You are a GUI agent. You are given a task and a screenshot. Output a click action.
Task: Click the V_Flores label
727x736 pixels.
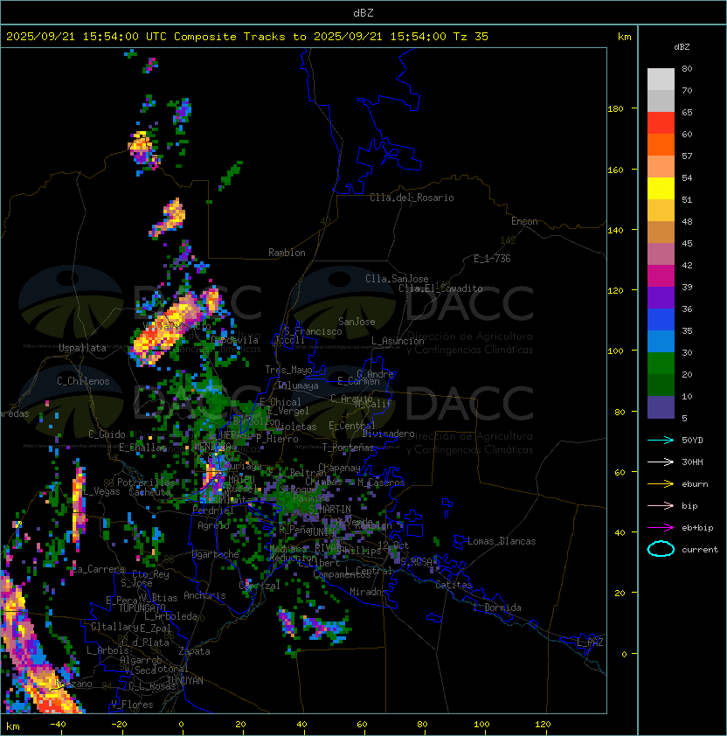[x=132, y=704]
